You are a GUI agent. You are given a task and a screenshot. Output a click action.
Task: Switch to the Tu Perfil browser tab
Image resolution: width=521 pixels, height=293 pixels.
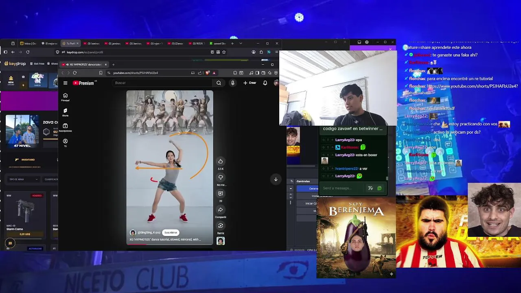[70, 43]
